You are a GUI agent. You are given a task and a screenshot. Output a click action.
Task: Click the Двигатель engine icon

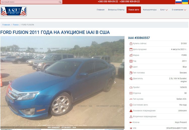pos(131,79)
